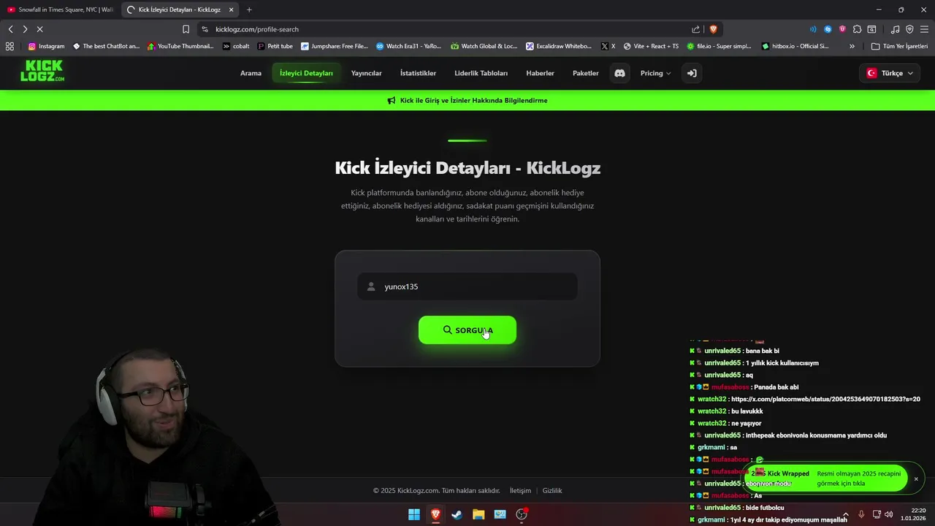Open Liderlik Tabloları nav item
Viewport: 935px width, 526px height.
[481, 73]
